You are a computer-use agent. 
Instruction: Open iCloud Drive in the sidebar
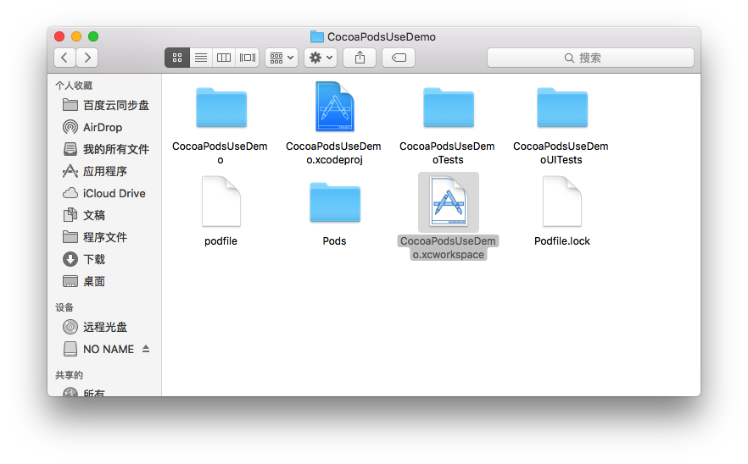click(x=105, y=193)
